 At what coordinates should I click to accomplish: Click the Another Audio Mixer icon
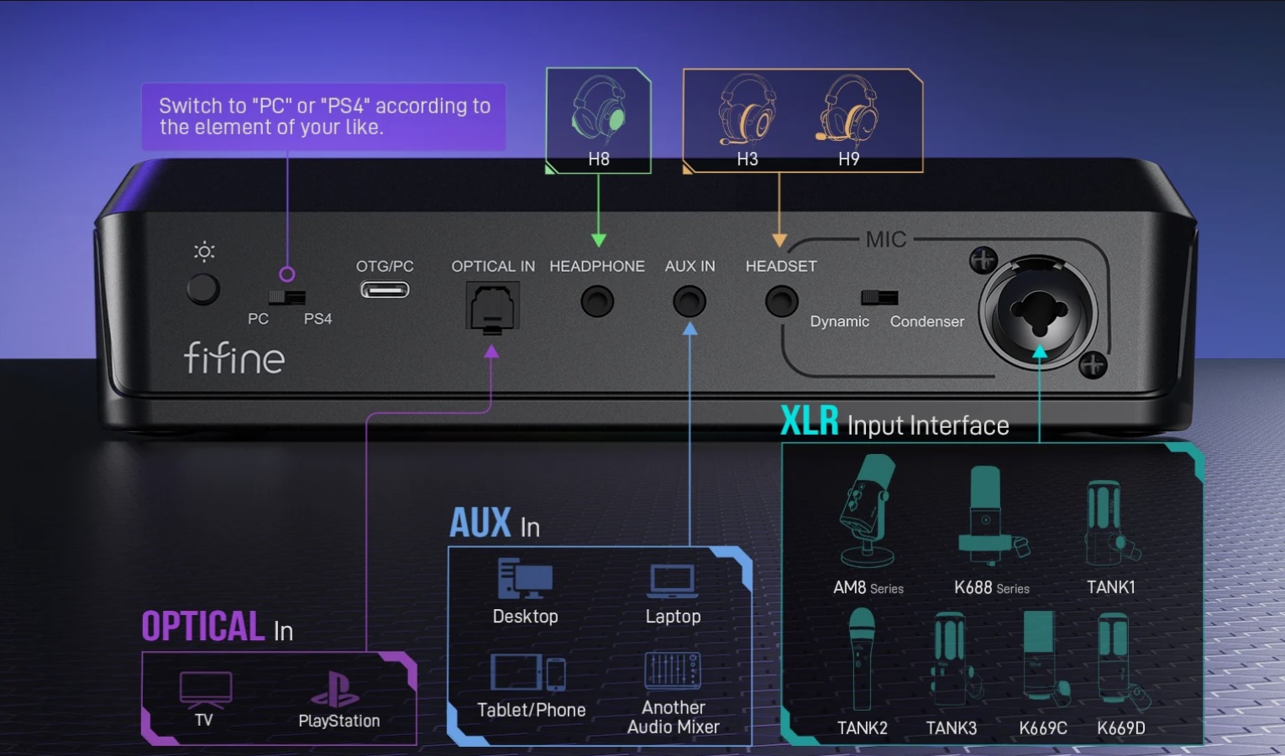click(x=673, y=671)
